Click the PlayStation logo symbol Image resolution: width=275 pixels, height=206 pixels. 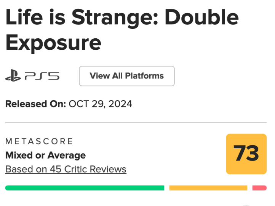13,77
